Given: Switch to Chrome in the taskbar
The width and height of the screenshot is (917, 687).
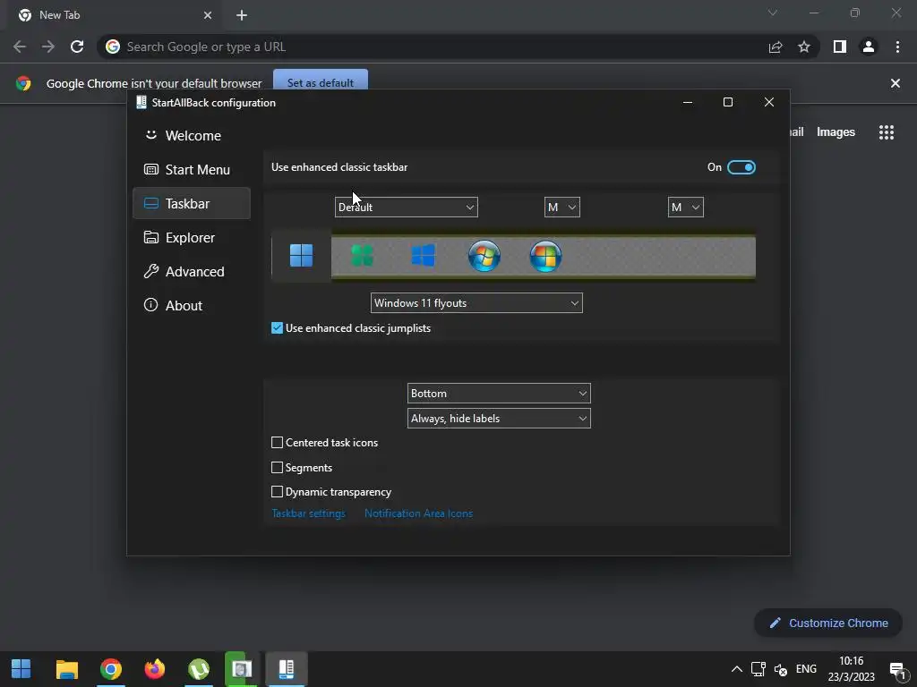Looking at the screenshot, I should click(110, 669).
